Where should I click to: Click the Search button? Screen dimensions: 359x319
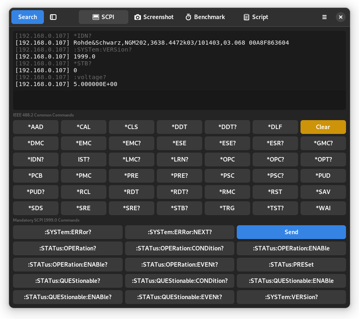28,17
